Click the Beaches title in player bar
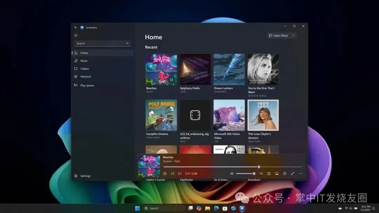The height and width of the screenshot is (213, 379). point(168,157)
